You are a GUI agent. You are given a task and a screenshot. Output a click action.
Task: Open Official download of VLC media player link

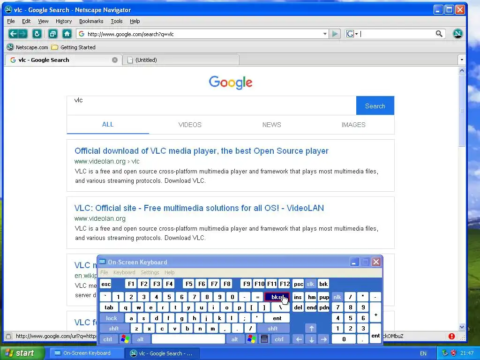pos(202,151)
